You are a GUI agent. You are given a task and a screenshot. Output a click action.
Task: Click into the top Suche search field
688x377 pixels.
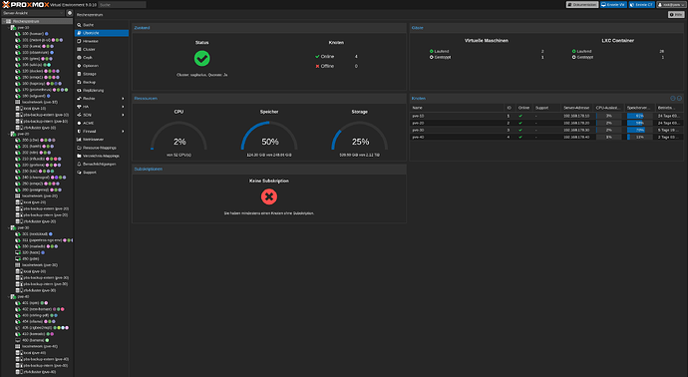coord(122,4)
